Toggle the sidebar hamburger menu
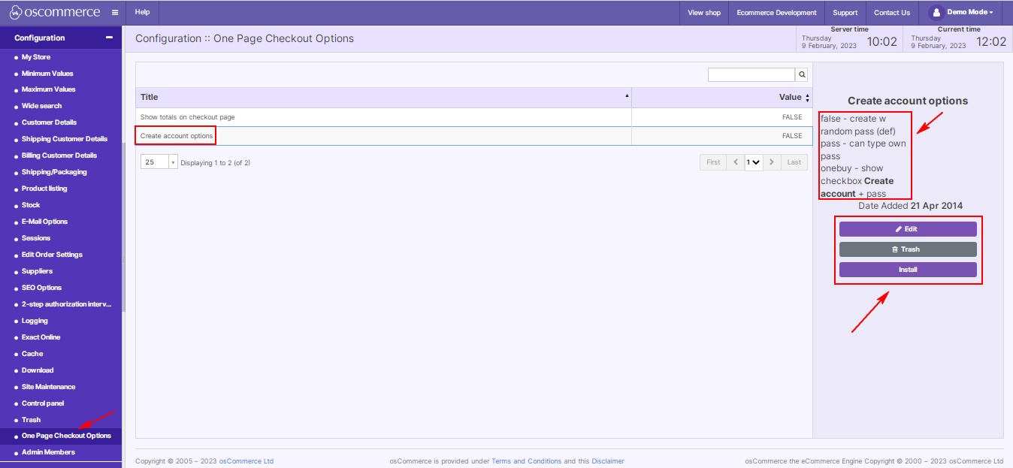1013x468 pixels. coord(115,13)
